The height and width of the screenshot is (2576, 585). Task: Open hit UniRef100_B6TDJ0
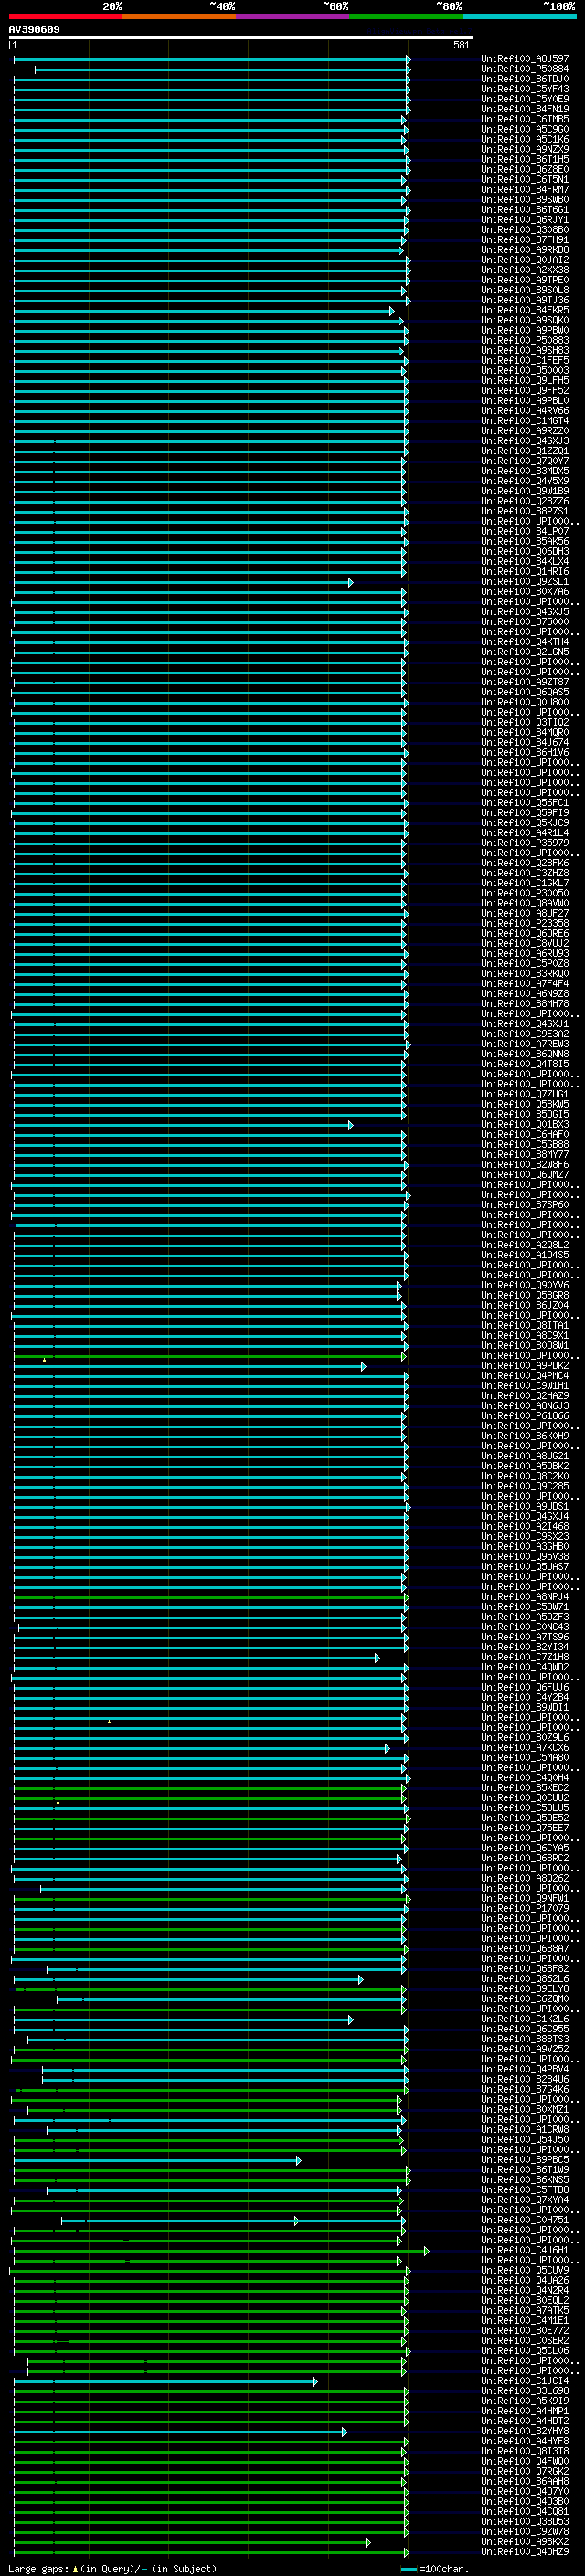pos(525,79)
